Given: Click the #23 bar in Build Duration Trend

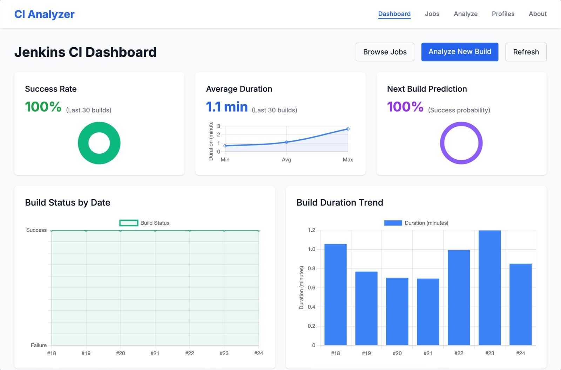Looking at the screenshot, I should (x=490, y=288).
